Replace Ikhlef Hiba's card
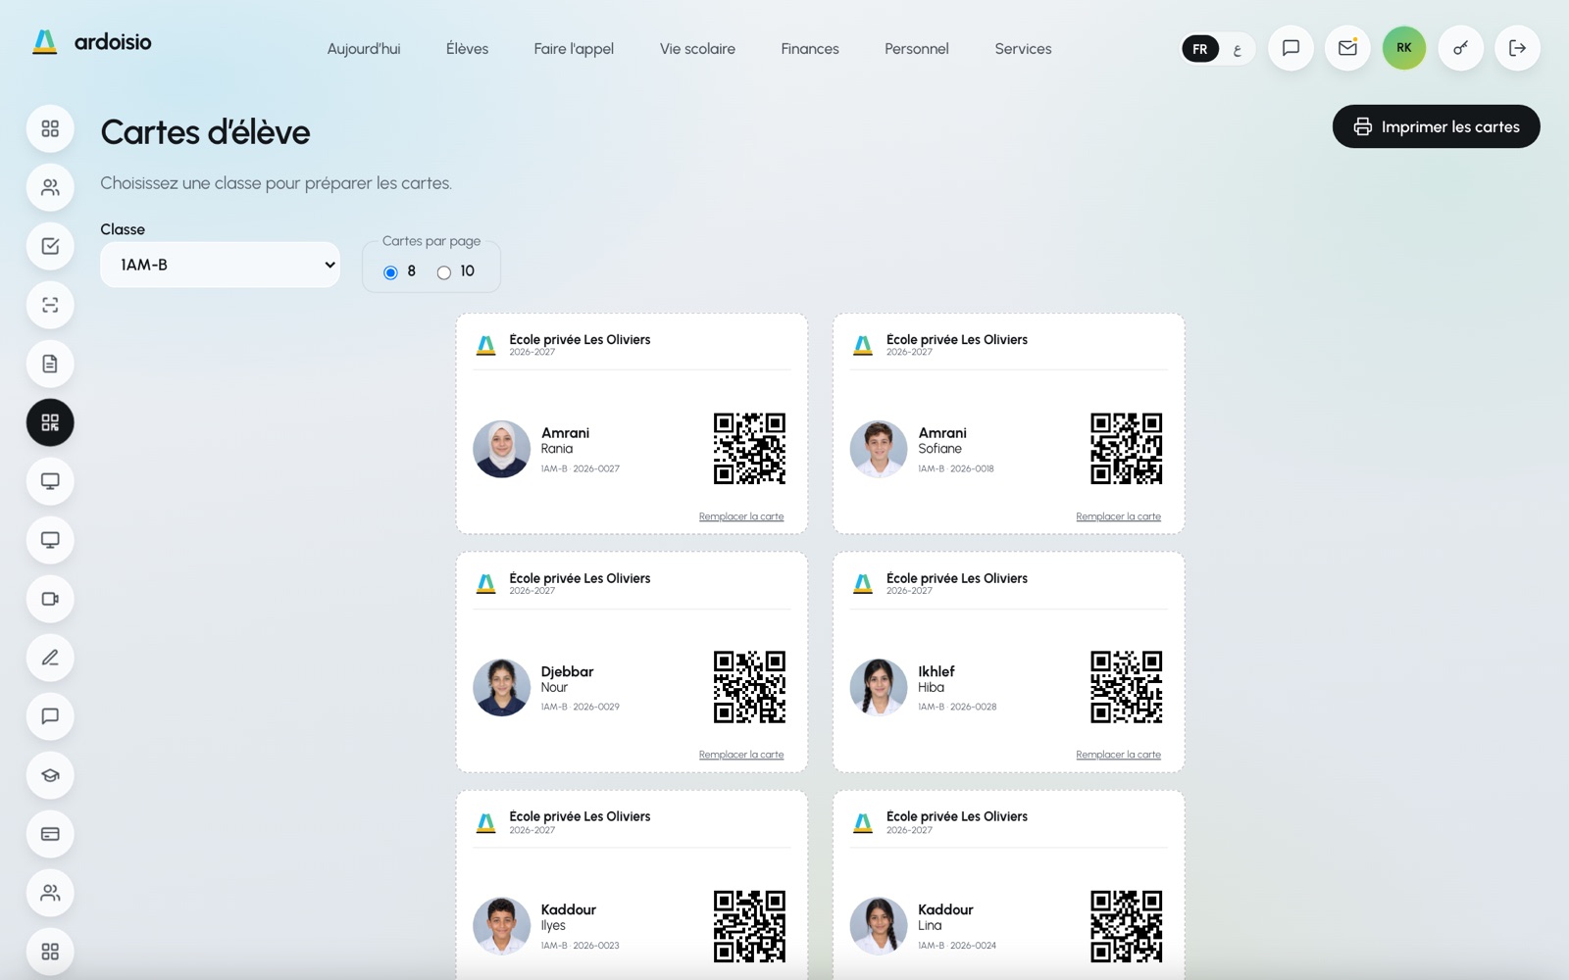This screenshot has width=1569, height=980. [x=1118, y=755]
